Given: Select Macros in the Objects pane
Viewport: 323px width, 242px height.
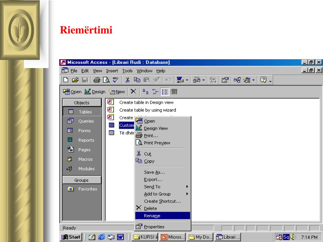Looking at the screenshot, I should click(82, 159).
